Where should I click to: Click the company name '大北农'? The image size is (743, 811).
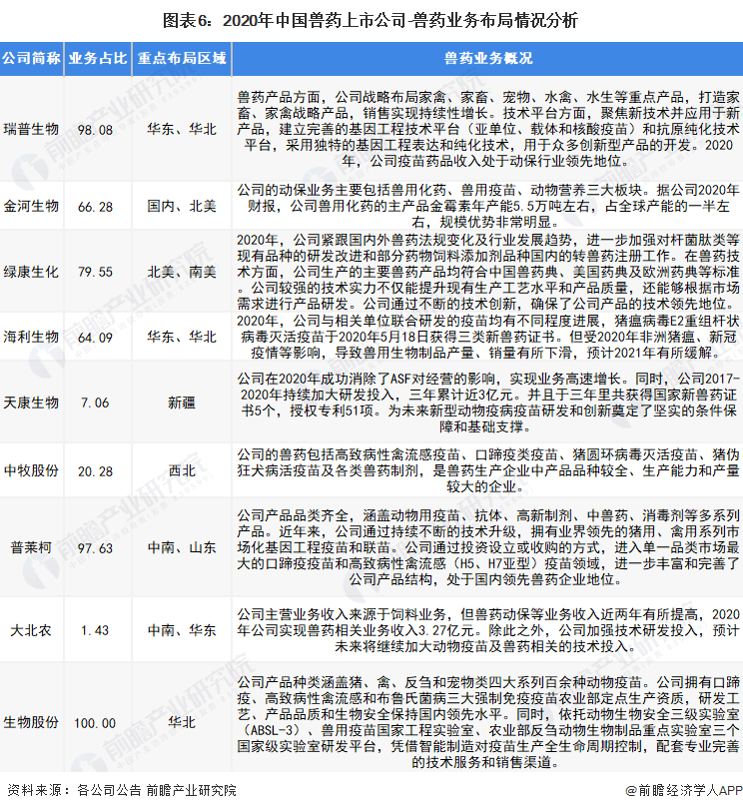pos(32,630)
